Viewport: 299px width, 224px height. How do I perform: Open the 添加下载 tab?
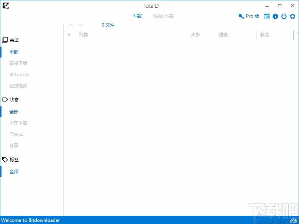(x=163, y=16)
